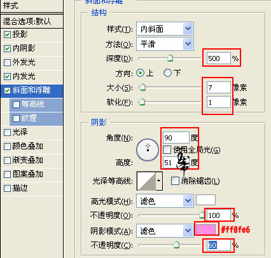The image size is (271, 258).
Task: Uncheck the 斜面和浮雕 bevel checkbox
Action: pos(7,90)
